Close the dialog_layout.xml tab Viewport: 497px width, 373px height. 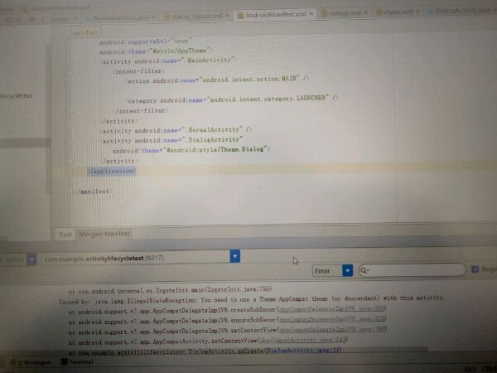227,16
